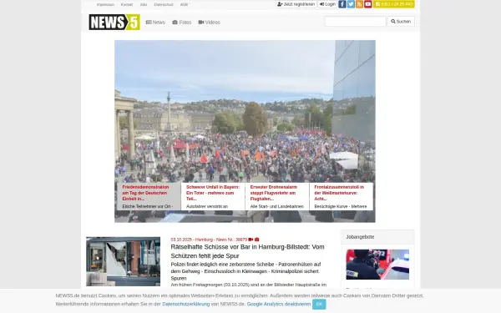Click Jetzt registrieren button
This screenshot has height=313, width=501.
(296, 4)
